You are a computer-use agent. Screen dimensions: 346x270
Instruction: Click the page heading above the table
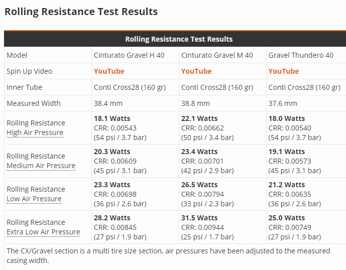[x=81, y=12]
